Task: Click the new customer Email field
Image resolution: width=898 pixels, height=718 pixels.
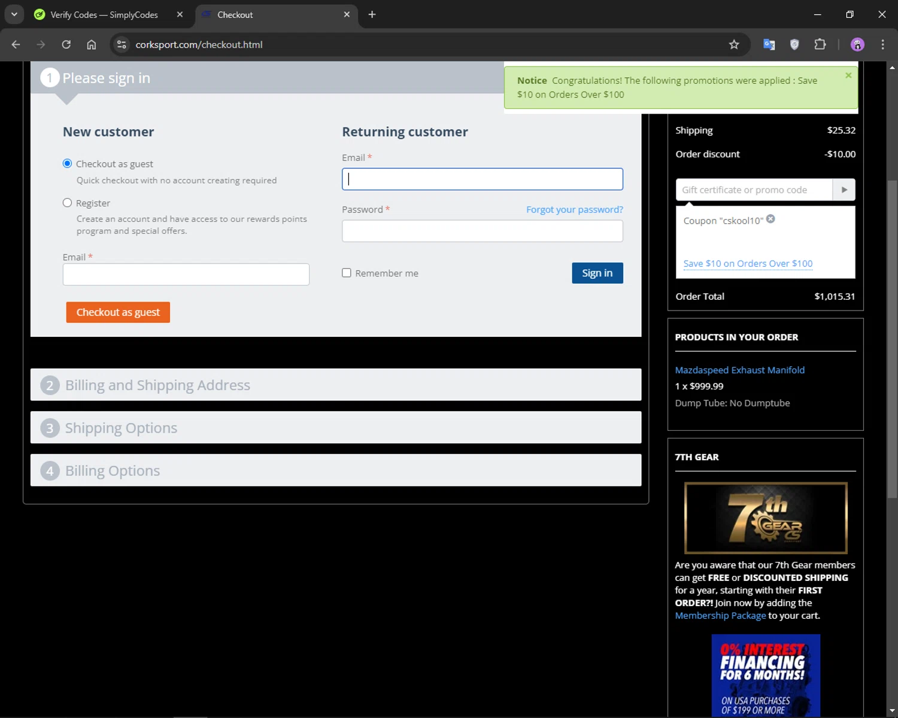Action: 186,275
